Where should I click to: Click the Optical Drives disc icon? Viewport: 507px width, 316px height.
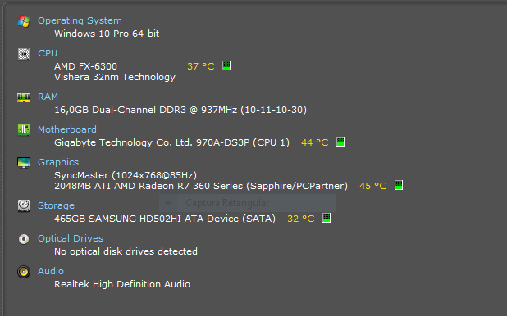click(x=24, y=239)
